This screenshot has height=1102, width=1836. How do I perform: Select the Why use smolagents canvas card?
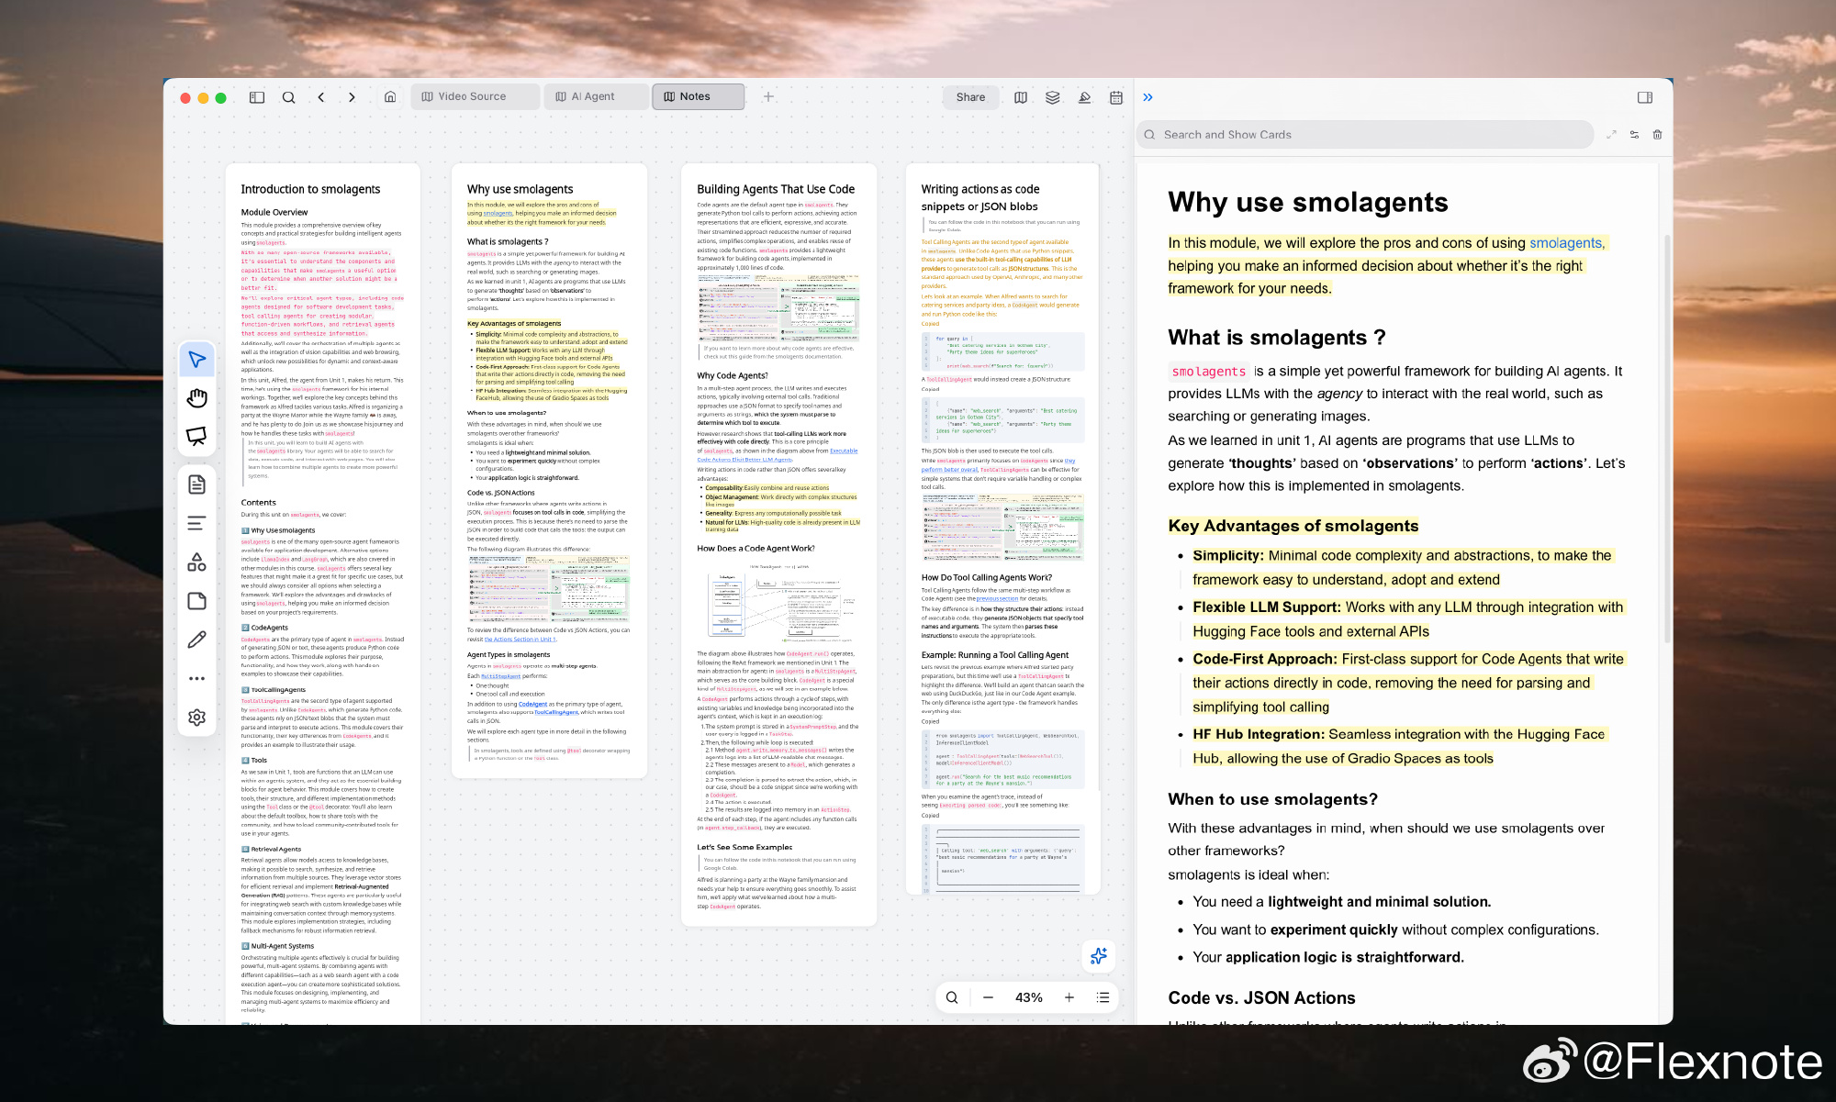point(549,471)
